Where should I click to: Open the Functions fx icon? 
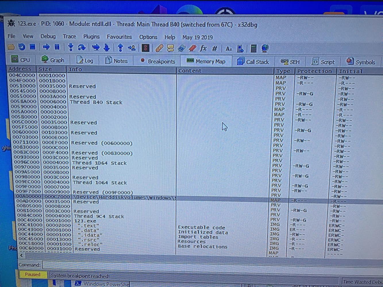pos(203,48)
